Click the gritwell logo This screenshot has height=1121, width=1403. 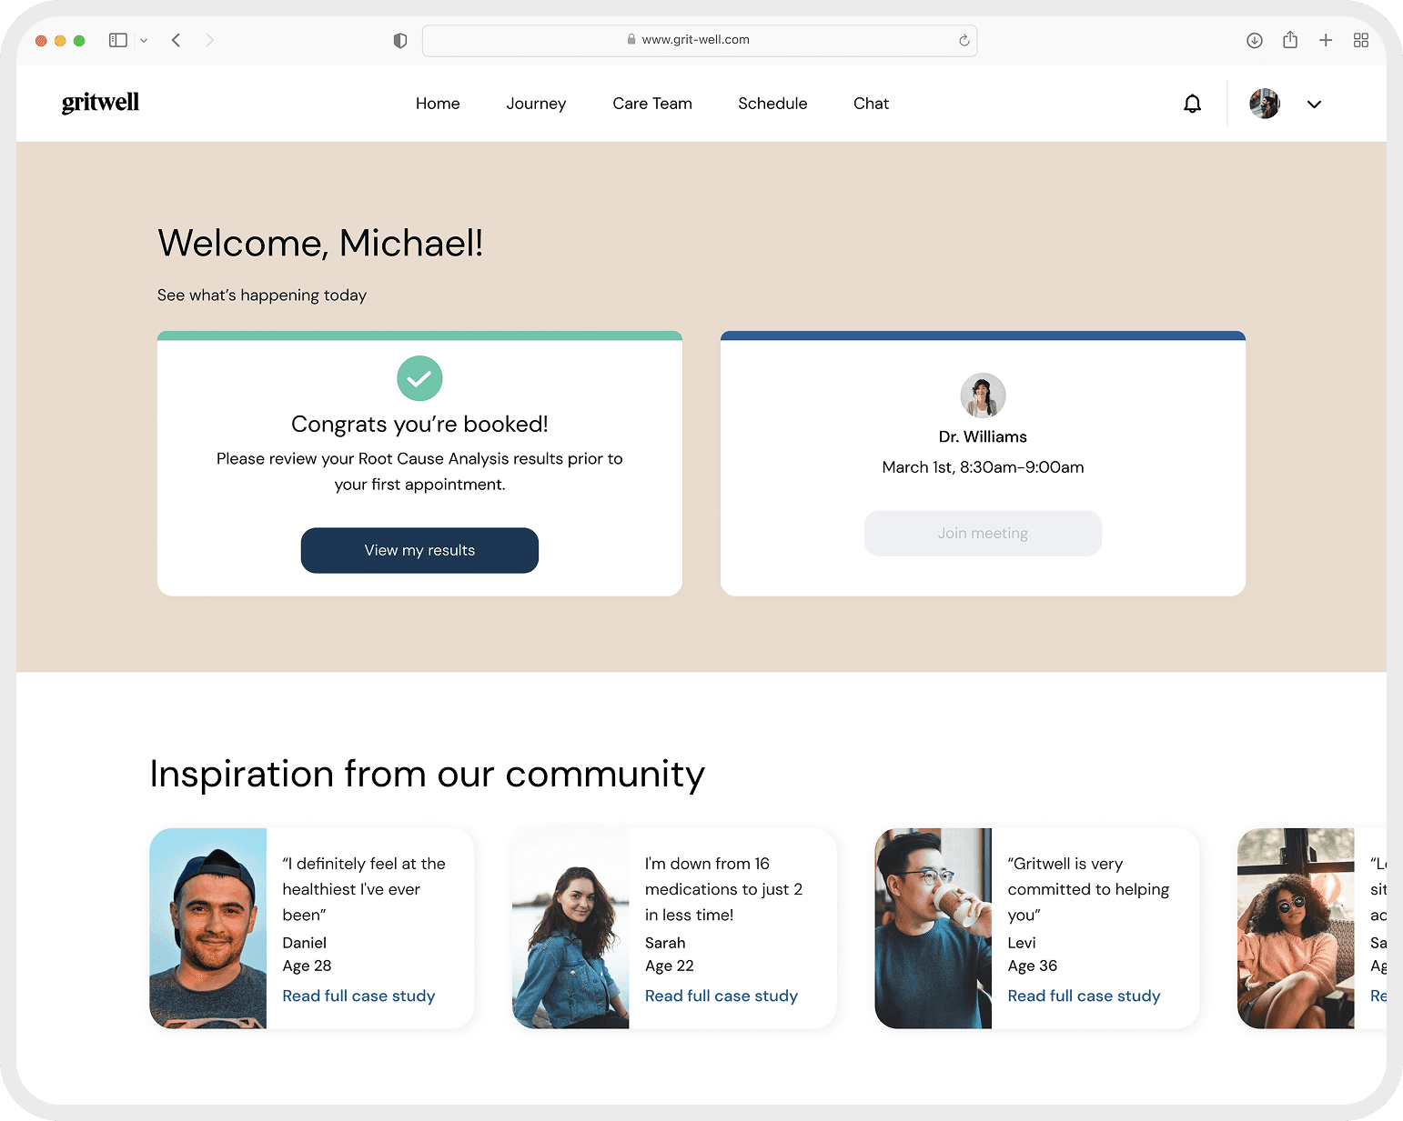click(100, 103)
